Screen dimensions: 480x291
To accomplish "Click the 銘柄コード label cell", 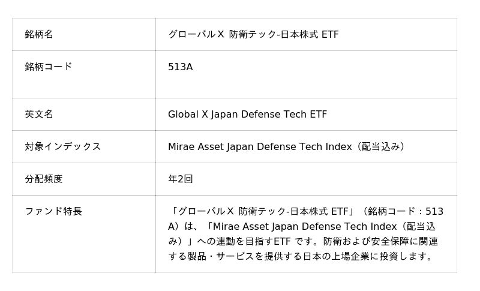I will pos(49,67).
